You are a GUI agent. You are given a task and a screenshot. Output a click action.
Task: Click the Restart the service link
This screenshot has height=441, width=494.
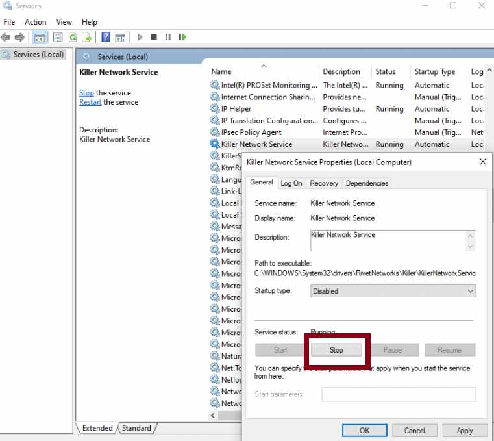(90, 102)
